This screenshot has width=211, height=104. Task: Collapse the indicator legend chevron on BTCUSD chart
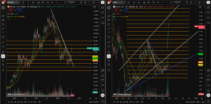tap(9, 19)
